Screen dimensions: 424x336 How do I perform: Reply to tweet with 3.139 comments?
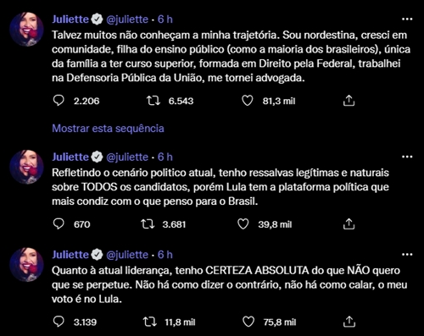click(x=59, y=322)
